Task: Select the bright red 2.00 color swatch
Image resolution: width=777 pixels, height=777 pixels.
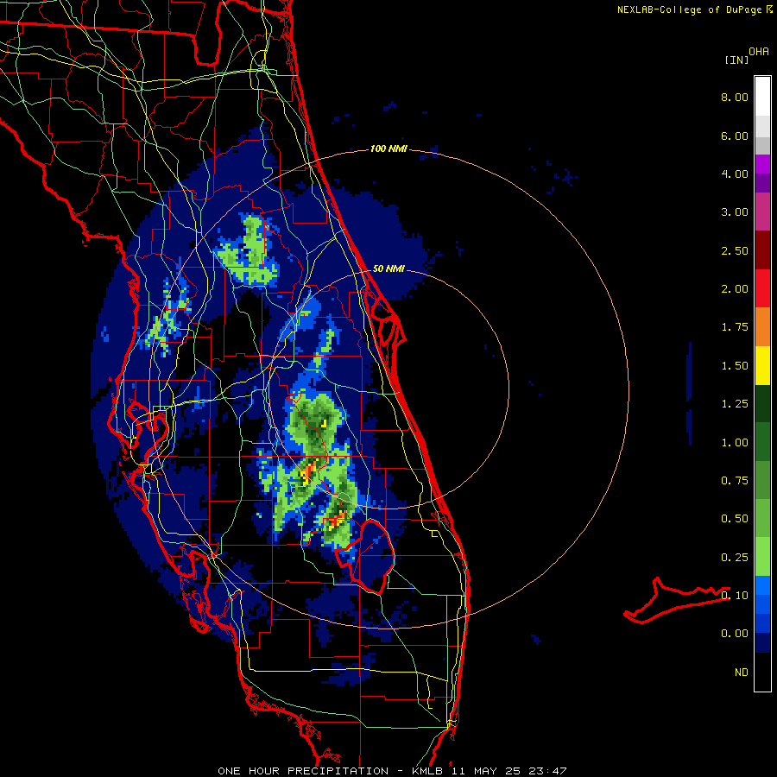Action: 762,288
